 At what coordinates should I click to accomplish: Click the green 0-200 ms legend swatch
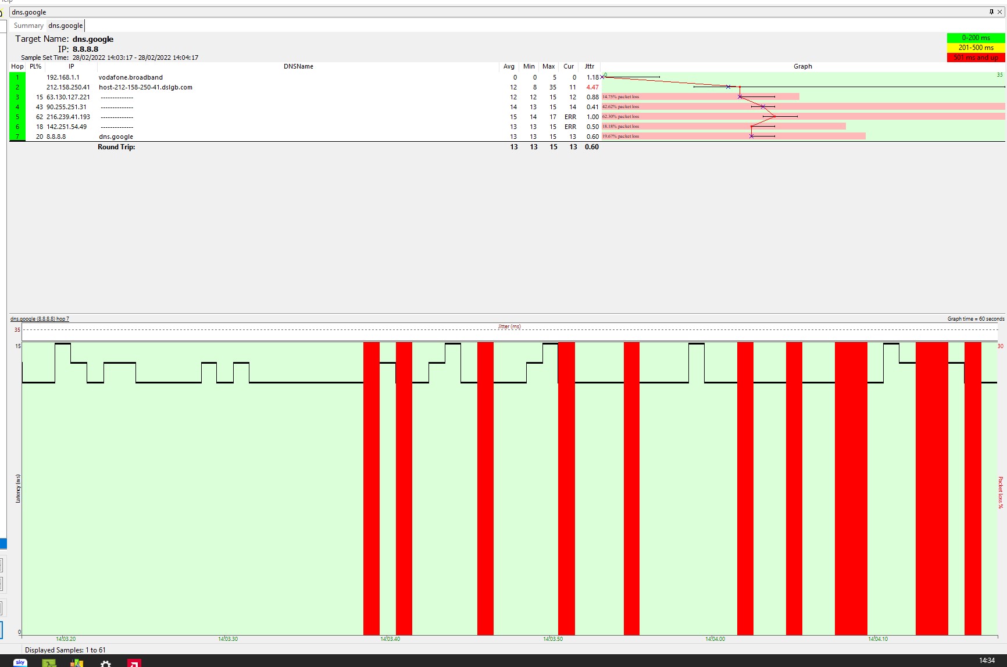(x=975, y=38)
